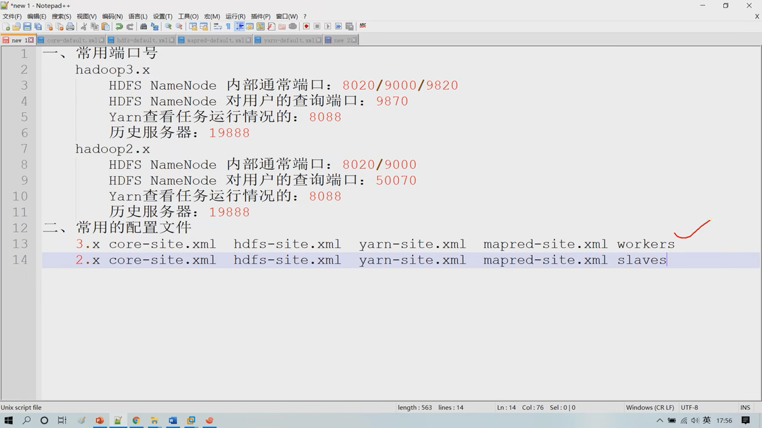Paste from clipboard toolbar icon
This screenshot has width=762, height=428.
click(x=106, y=27)
